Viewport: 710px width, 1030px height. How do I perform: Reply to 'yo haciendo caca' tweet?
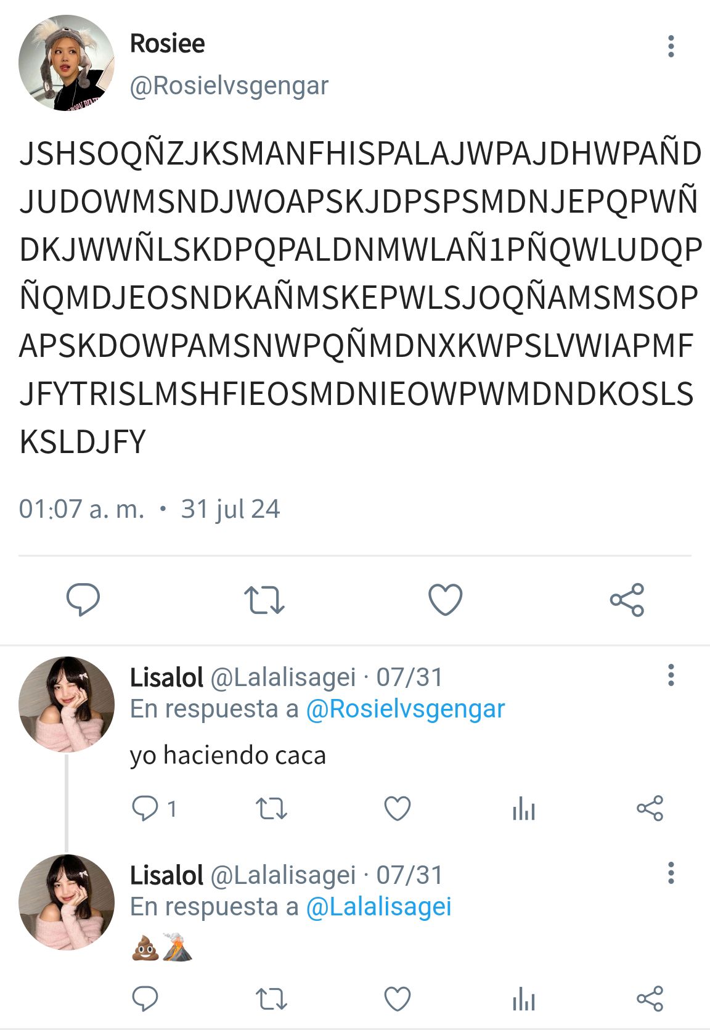click(145, 808)
